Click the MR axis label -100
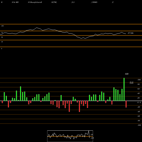142x142 pixels. (x=139, y=125)
